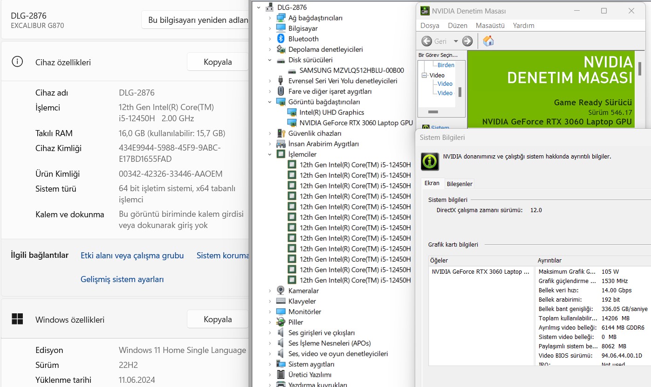This screenshot has height=387, width=651.
Task: Click the Sürüm value 22H2
Action: (128, 365)
